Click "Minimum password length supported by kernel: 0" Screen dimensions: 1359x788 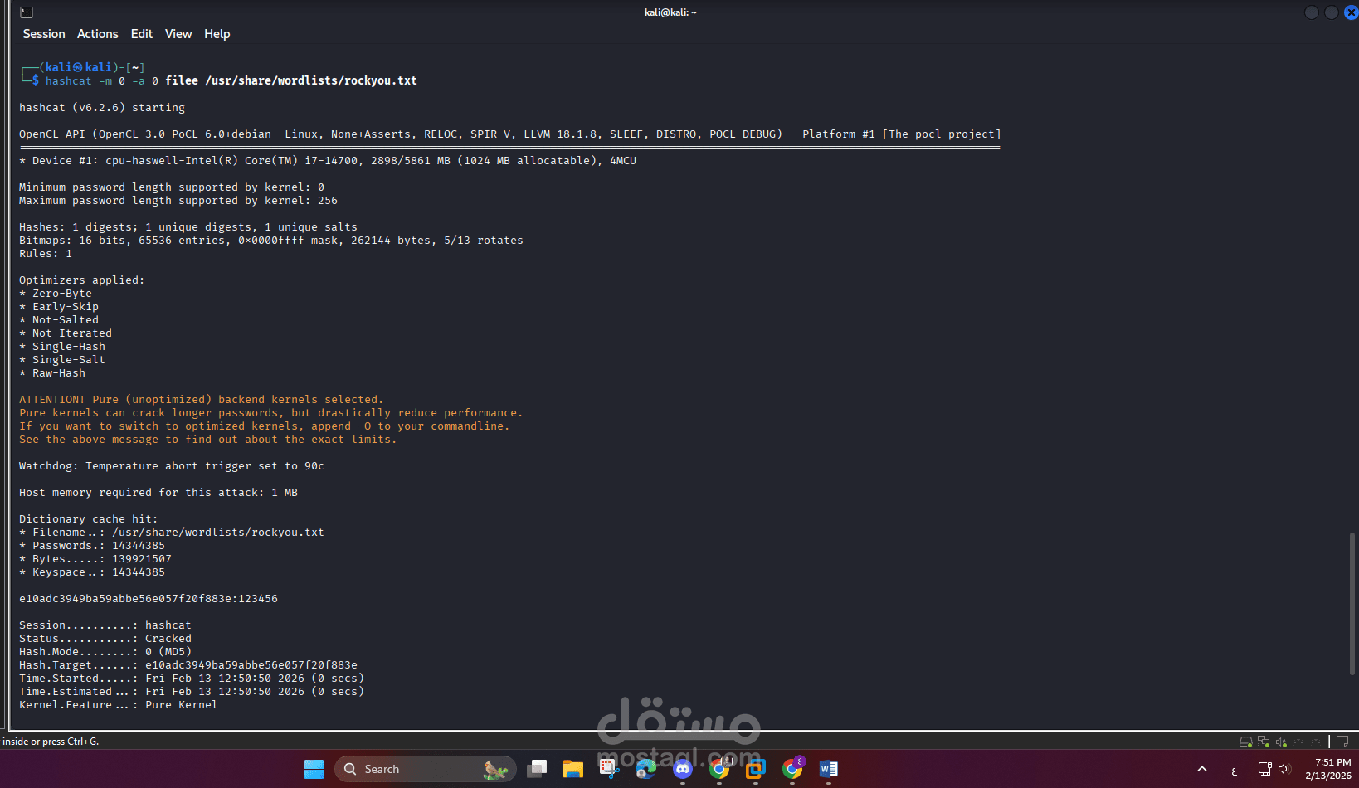pos(172,187)
